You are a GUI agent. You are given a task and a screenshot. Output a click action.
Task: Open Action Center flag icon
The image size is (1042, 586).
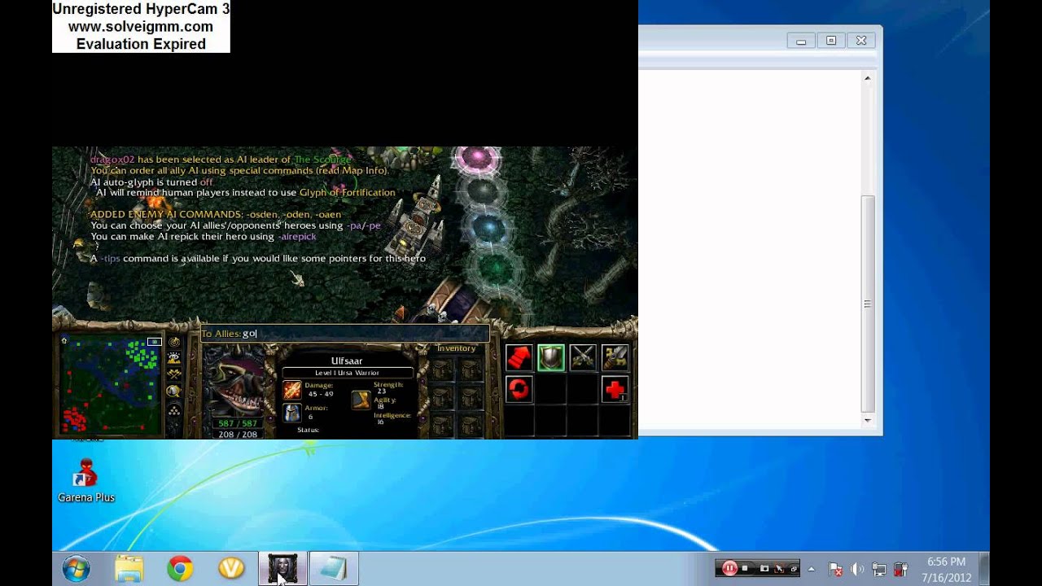835,569
